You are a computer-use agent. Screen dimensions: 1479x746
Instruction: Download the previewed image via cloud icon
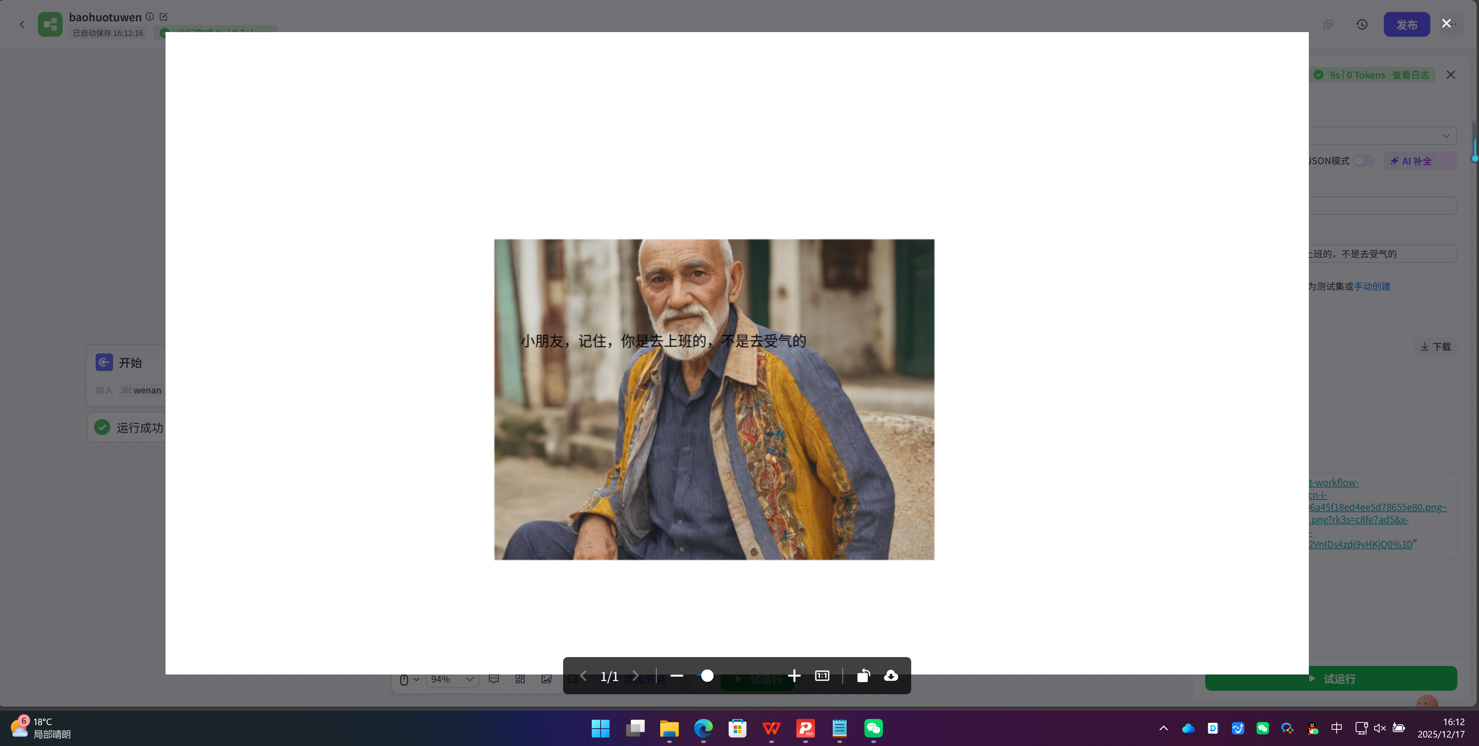[890, 675]
